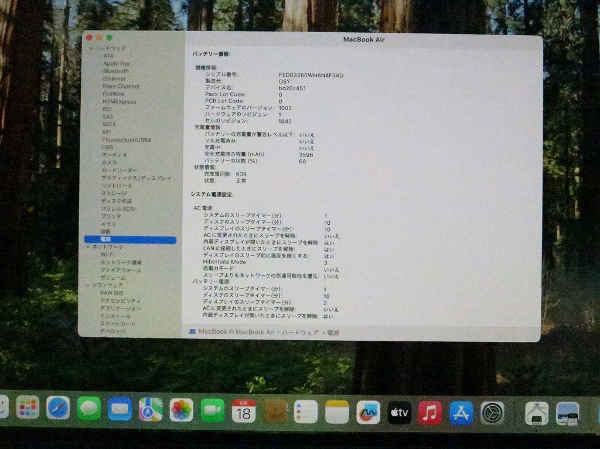Select ボリューム in the sidebar
Screen dimensions: 600x449
click(x=113, y=277)
